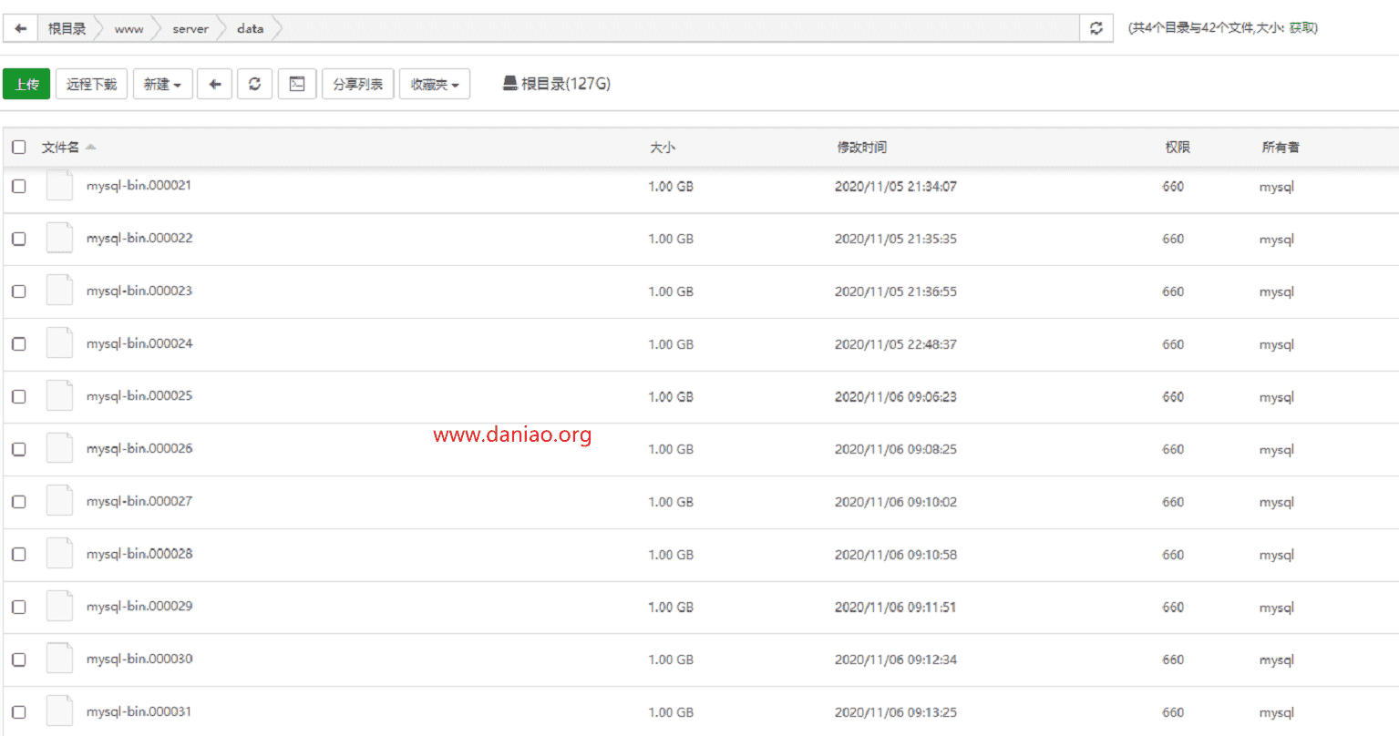1399x736 pixels.
Task: Open the 收藏夹 dropdown menu
Action: tap(435, 84)
